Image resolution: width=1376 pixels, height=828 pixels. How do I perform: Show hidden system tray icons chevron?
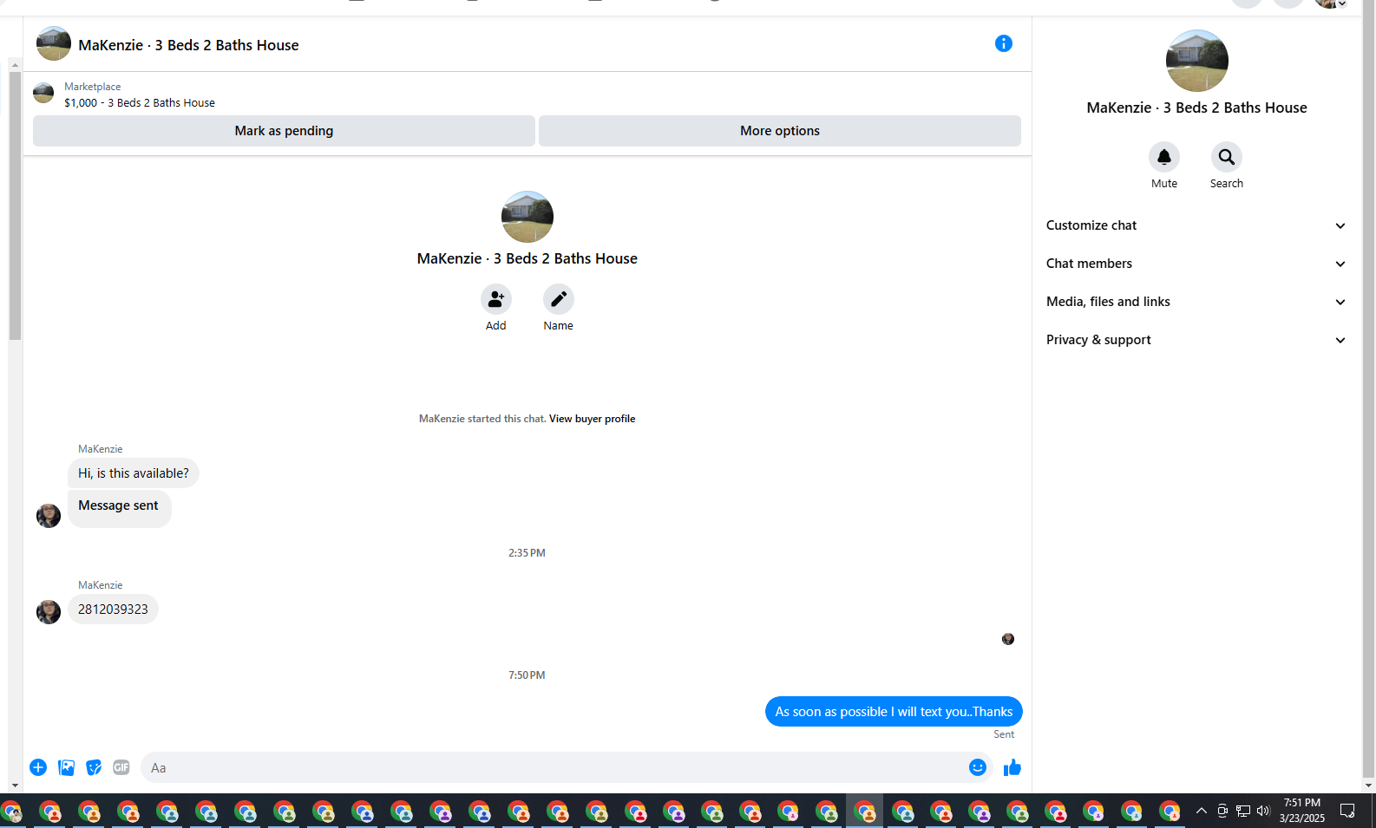coord(1201,811)
